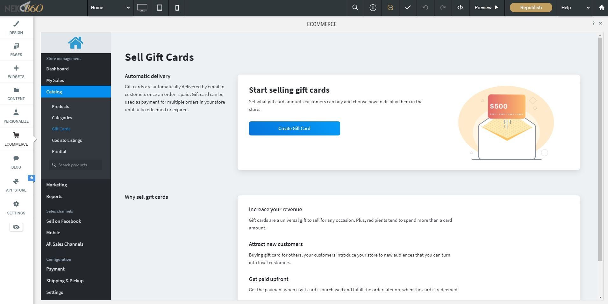608x304 pixels.
Task: Open Categories under Catalog
Action: click(62, 118)
